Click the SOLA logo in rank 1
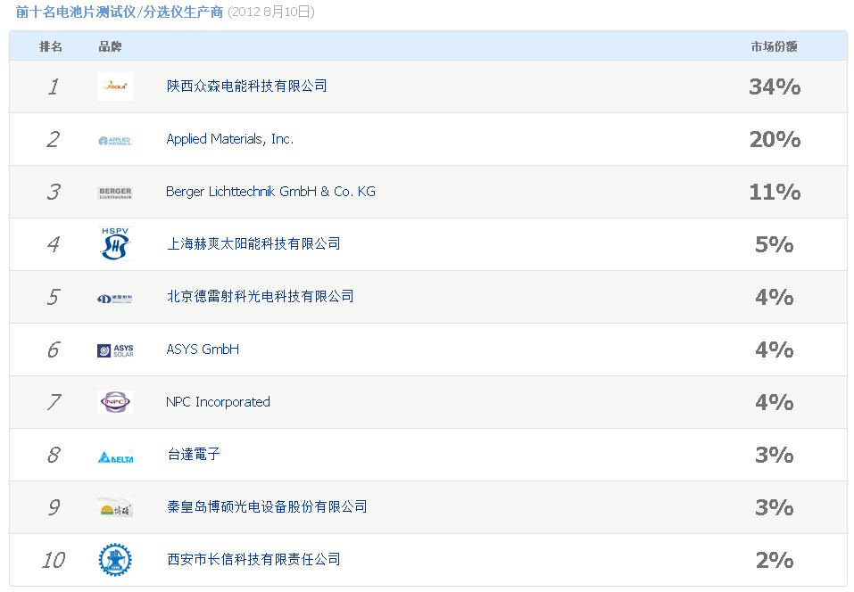Screen dimensions: 854x592 [115, 86]
